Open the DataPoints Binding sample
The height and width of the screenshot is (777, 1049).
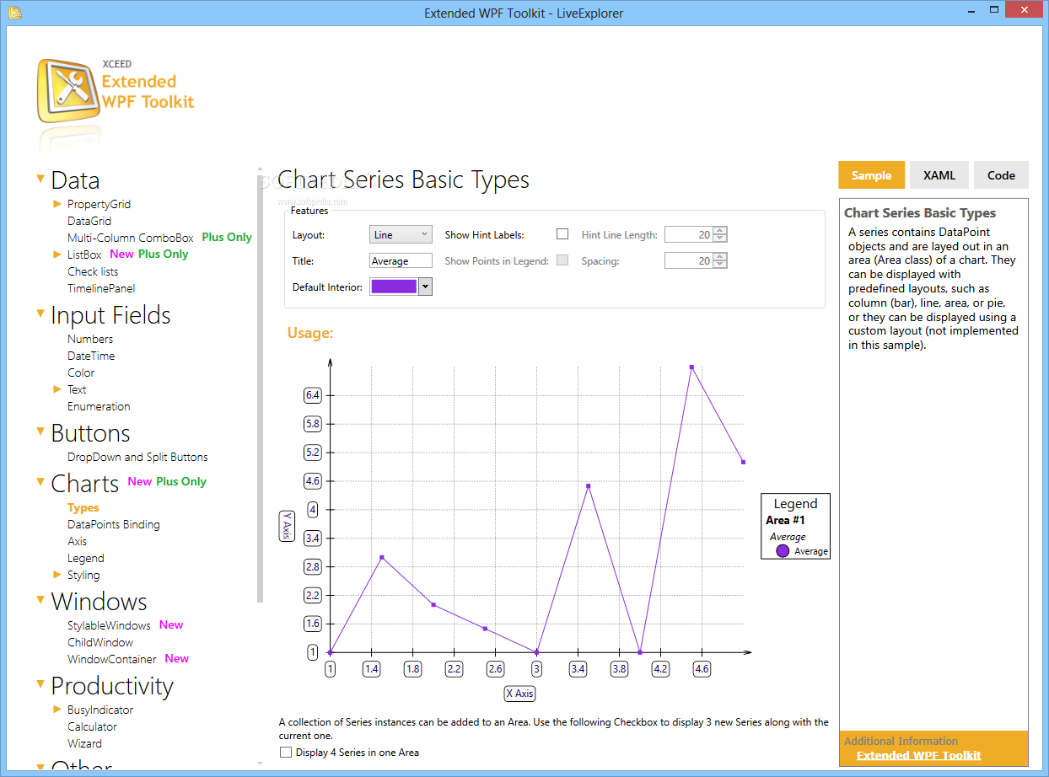point(114,524)
